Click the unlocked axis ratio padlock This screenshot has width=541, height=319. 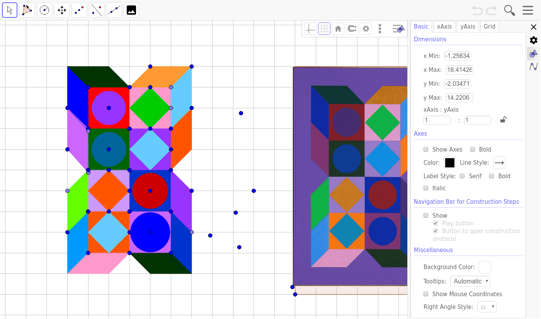[x=503, y=120]
